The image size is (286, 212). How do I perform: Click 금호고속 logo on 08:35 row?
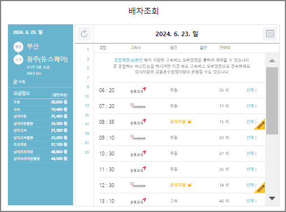[138, 122]
